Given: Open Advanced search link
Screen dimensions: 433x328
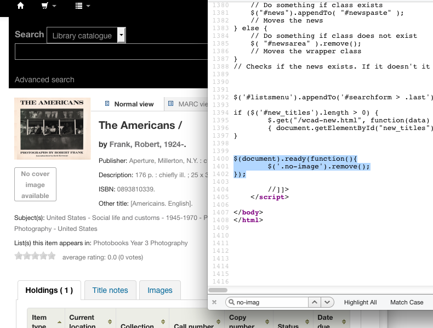Looking at the screenshot, I should coord(44,80).
